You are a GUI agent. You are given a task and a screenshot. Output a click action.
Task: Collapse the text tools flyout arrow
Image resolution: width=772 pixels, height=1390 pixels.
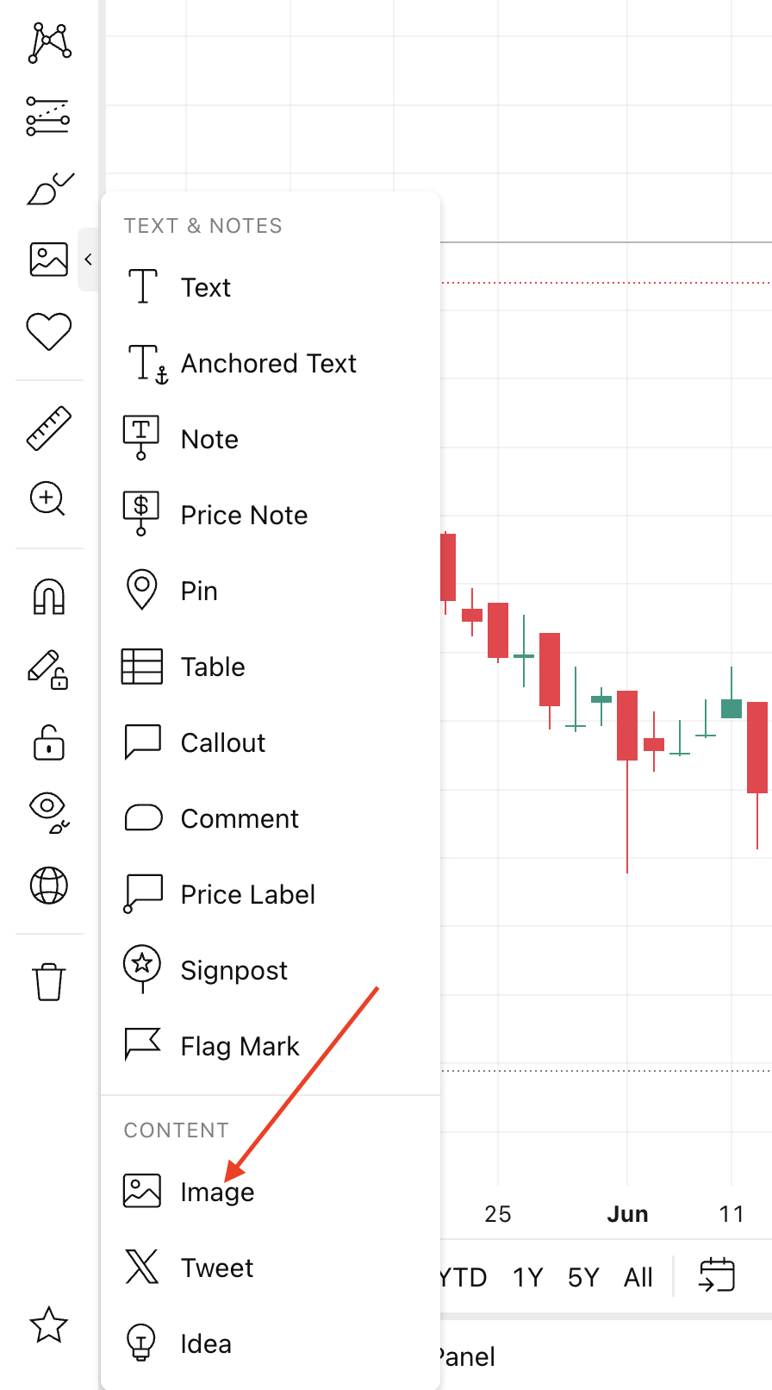point(88,260)
